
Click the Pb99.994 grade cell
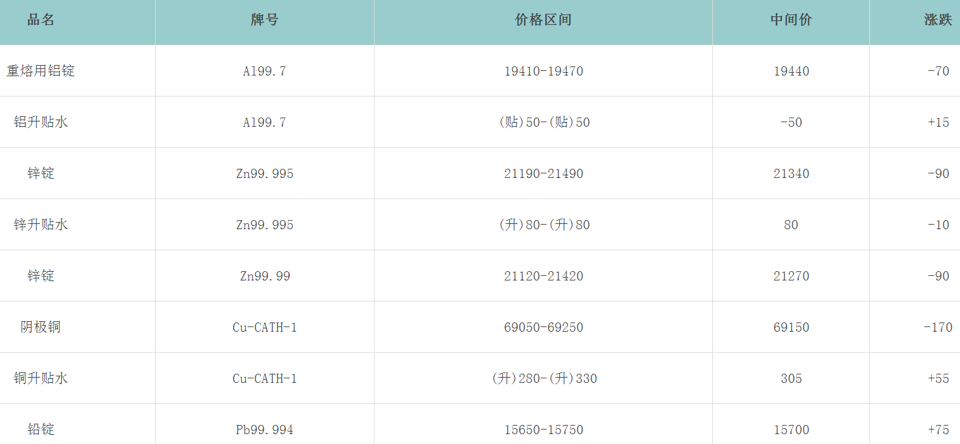point(265,430)
